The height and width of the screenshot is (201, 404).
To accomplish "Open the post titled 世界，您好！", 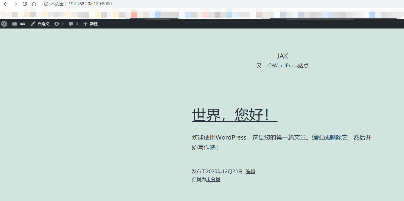I will pyautogui.click(x=234, y=115).
